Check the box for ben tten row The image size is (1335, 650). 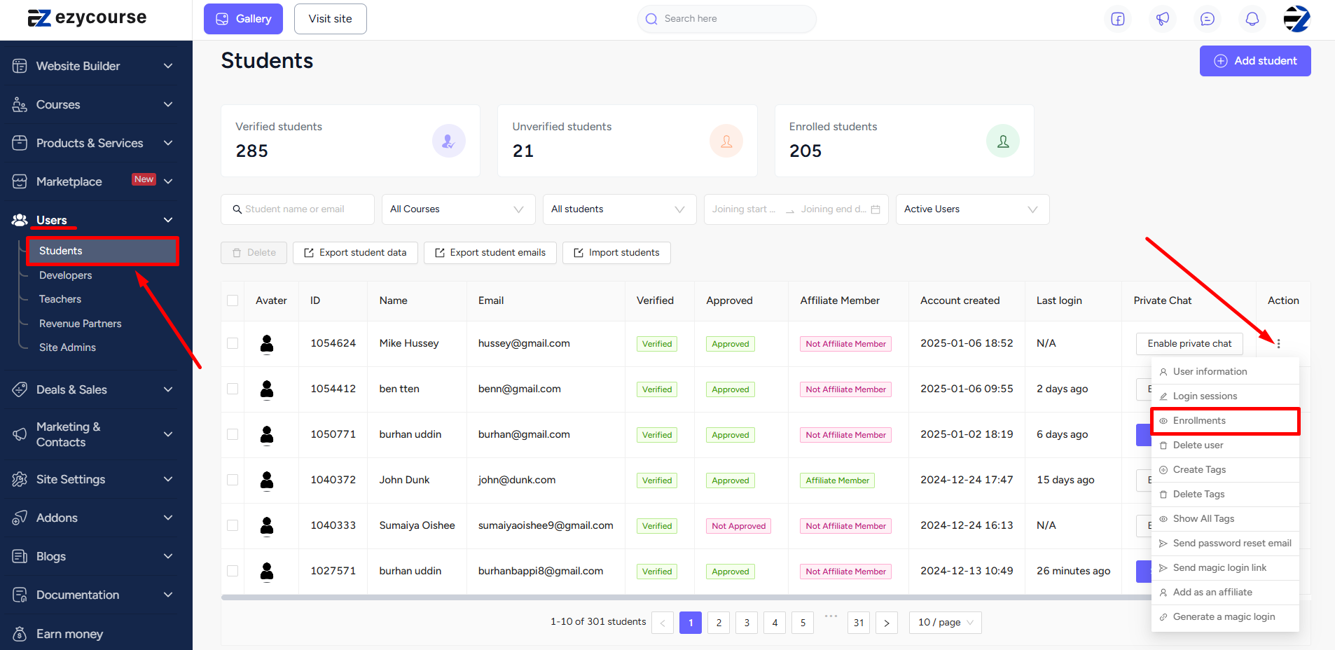(x=233, y=389)
